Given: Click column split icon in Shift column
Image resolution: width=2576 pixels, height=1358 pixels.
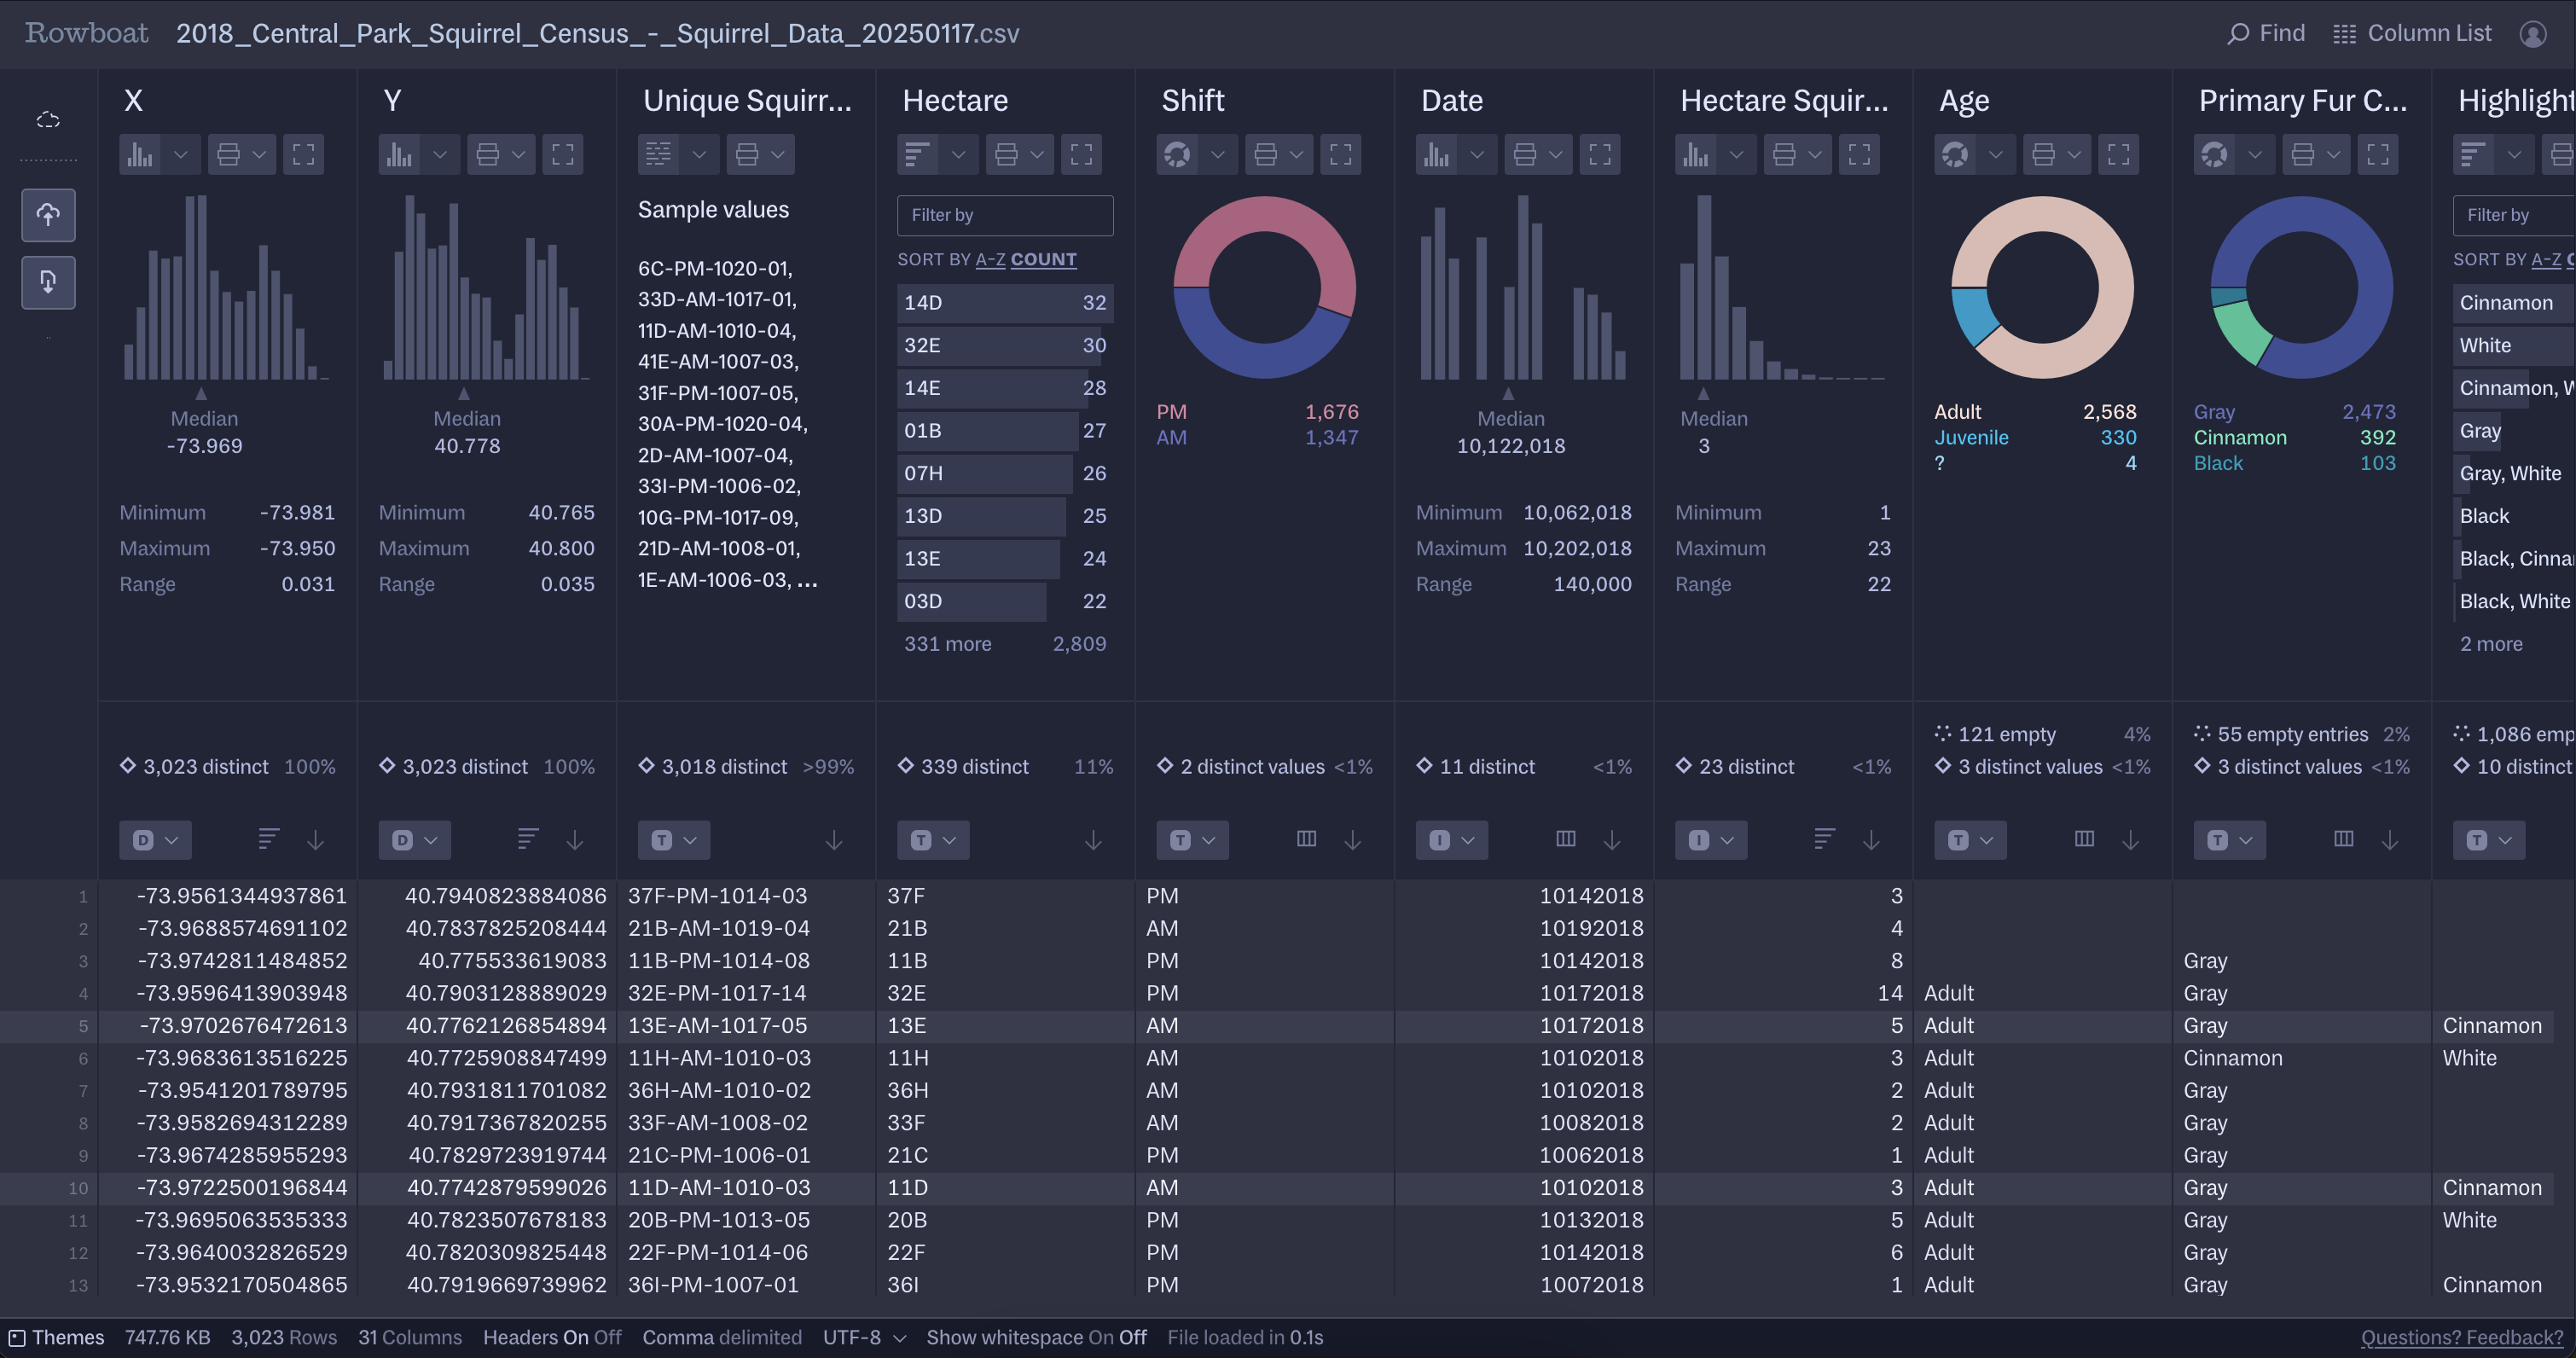Looking at the screenshot, I should point(1306,839).
